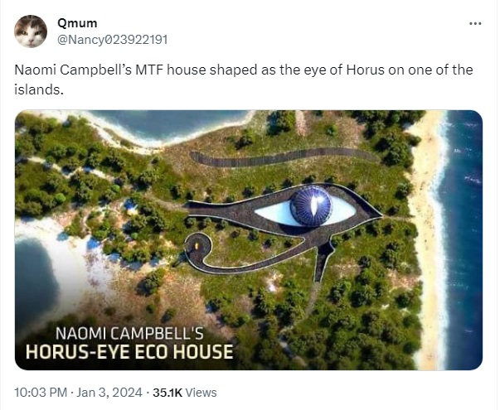Viewport: 500px width, 410px height.
Task: Click the HORUS-EYE ECO HOUSE caption text
Action: click(129, 352)
